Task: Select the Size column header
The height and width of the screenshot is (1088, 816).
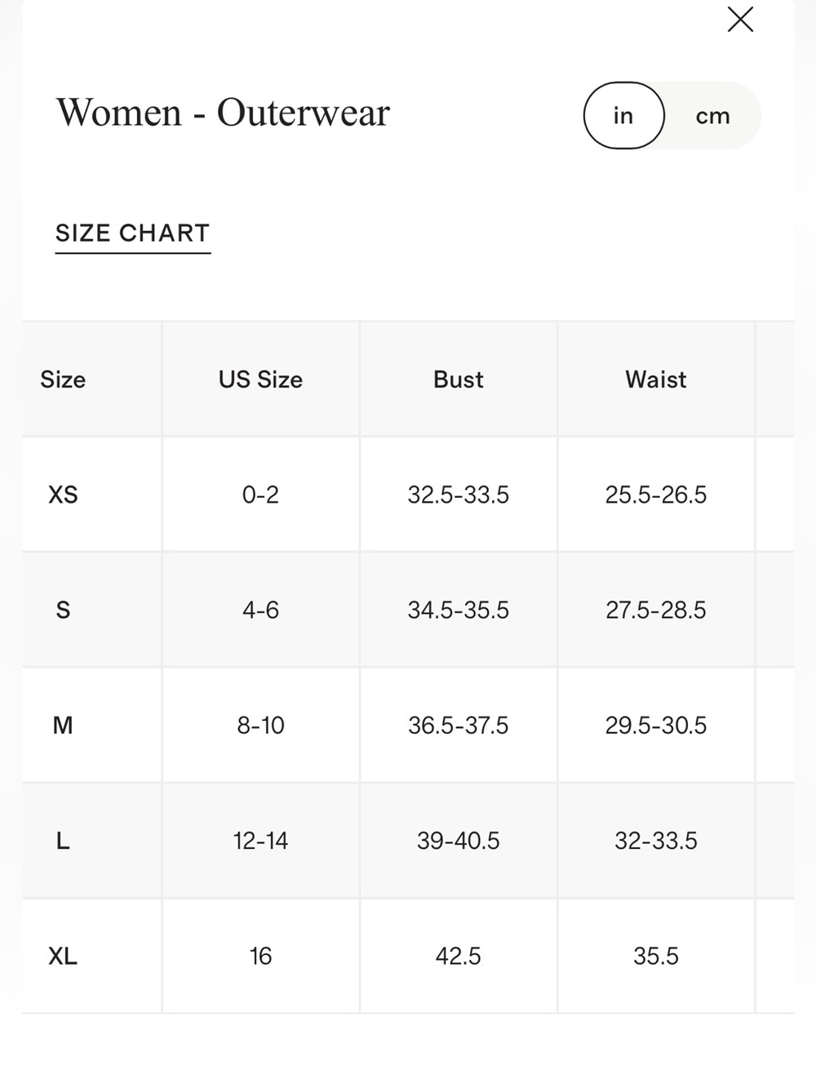Action: (63, 380)
